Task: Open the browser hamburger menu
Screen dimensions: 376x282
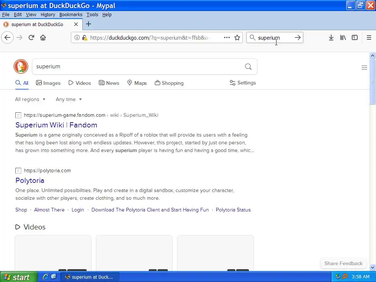Action: 369,38
